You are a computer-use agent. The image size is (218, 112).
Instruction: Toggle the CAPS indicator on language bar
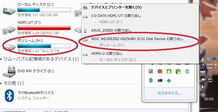(210, 65)
